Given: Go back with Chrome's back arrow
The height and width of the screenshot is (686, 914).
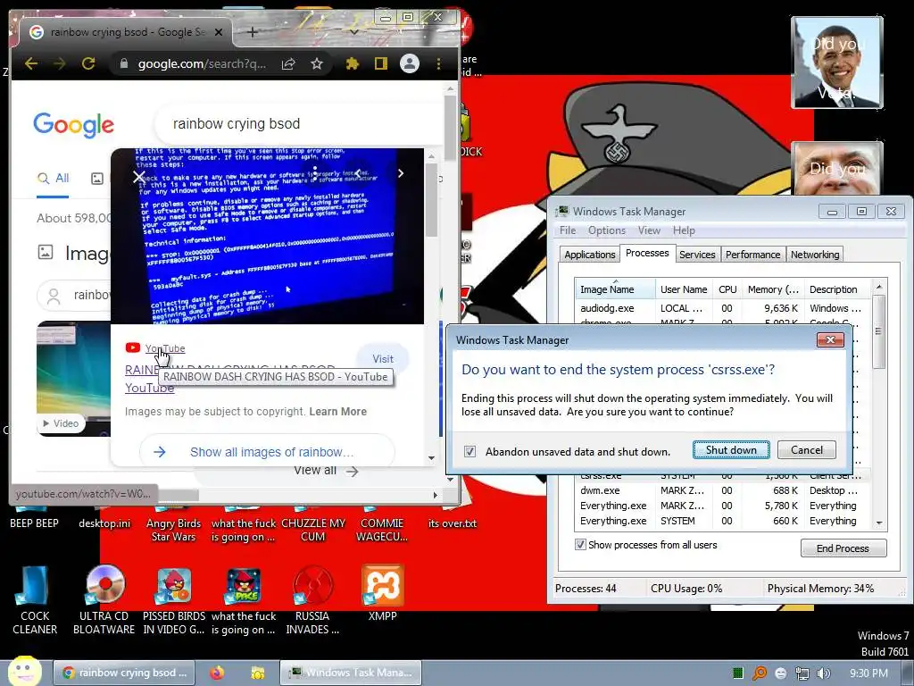Looking at the screenshot, I should click(31, 63).
